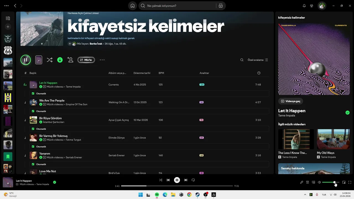The image size is (354, 199).
Task: Sort by the Başlık column header
Action: point(33,73)
